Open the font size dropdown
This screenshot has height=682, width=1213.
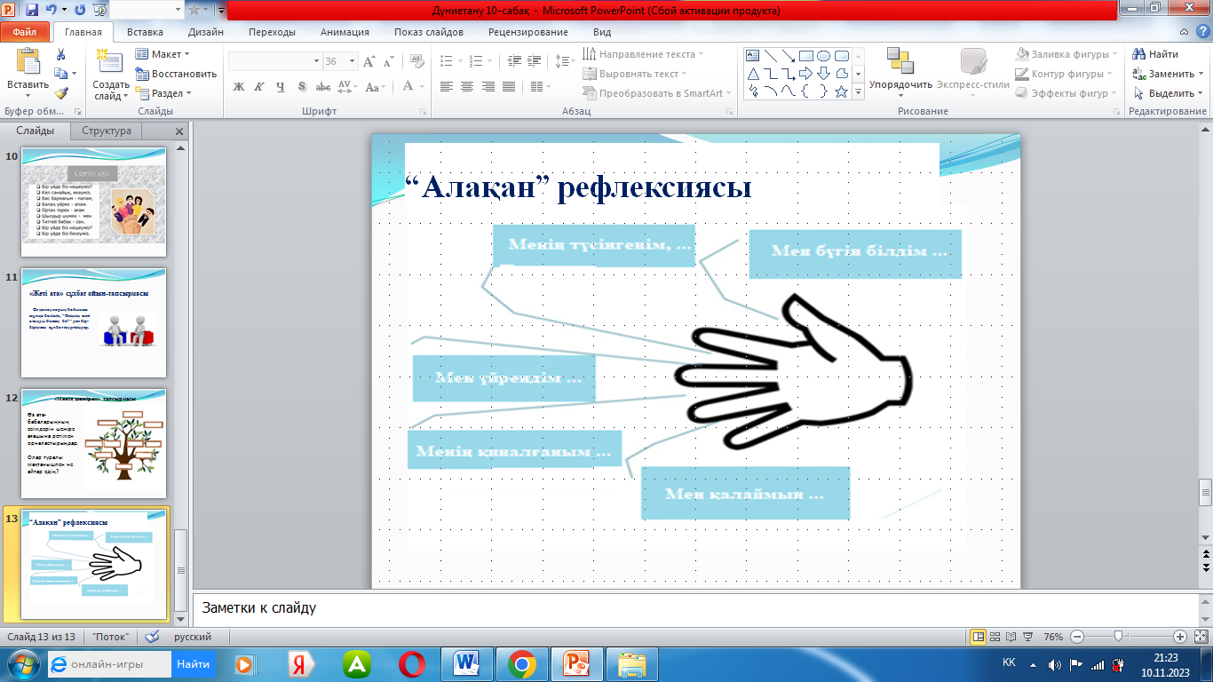tap(353, 61)
